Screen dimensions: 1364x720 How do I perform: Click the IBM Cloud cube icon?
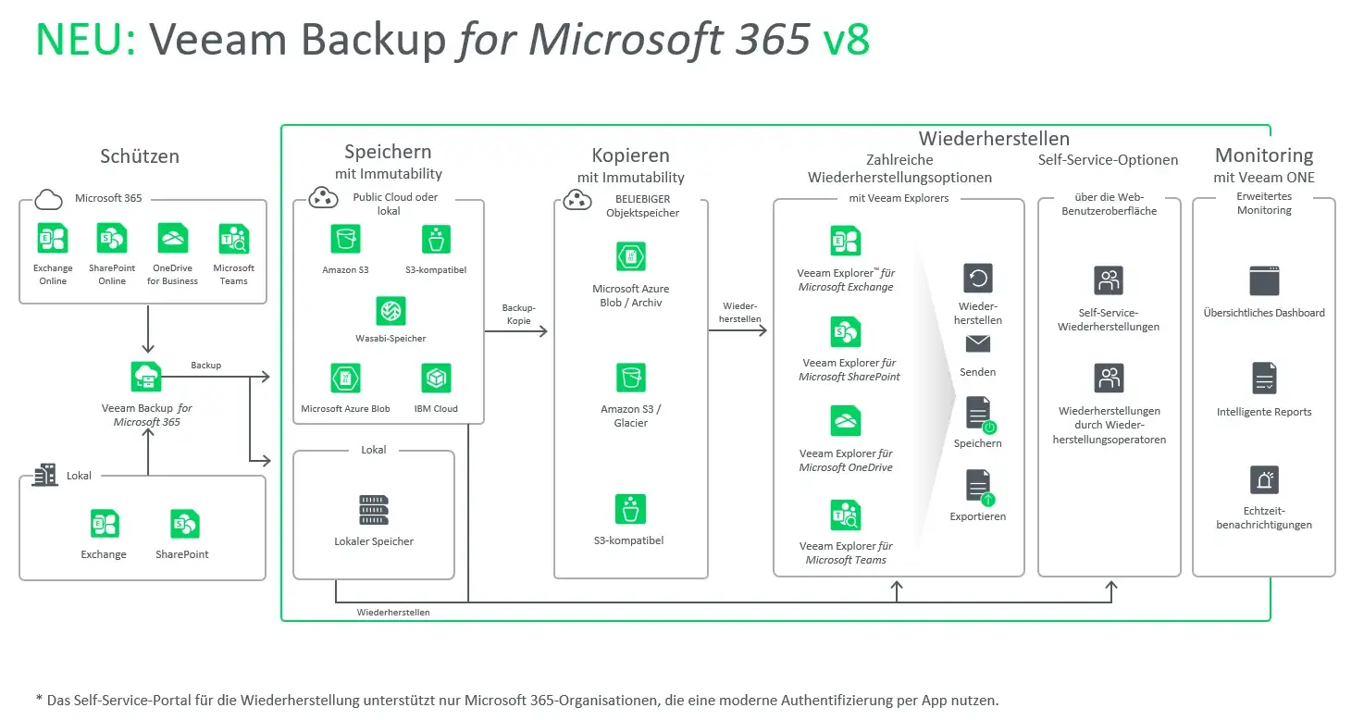coord(435,379)
